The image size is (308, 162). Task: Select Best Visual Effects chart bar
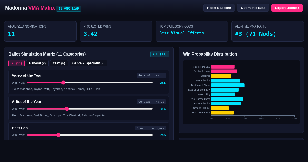[228, 85]
